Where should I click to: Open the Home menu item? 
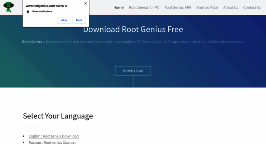click(118, 7)
